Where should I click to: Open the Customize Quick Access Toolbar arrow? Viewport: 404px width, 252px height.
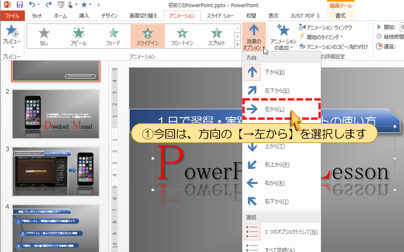pos(99,5)
